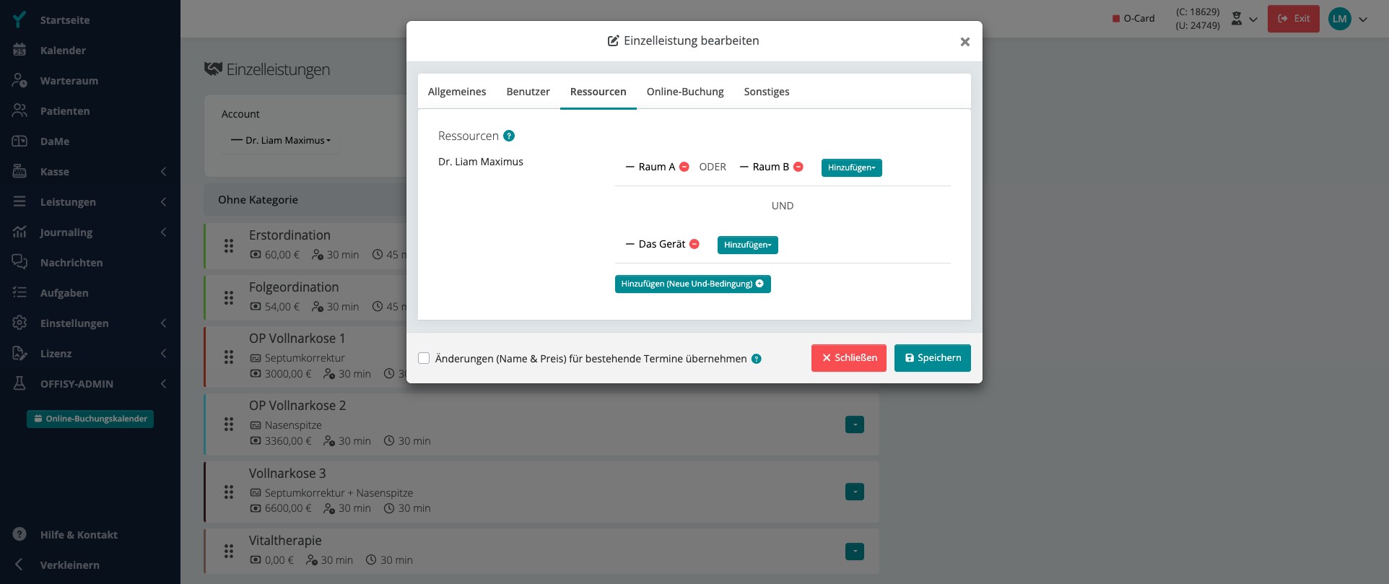Open Hinzufügen dropdown beside Raum B
This screenshot has width=1389, height=584.
tap(851, 167)
